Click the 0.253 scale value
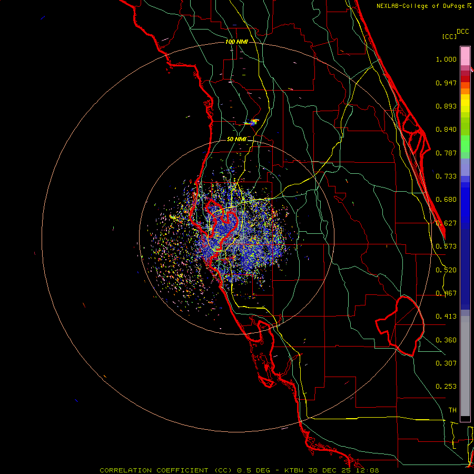This screenshot has height=474, width=474. click(446, 387)
